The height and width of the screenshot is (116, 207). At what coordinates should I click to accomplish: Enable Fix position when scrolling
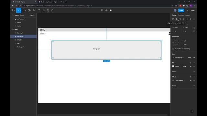point(173,49)
